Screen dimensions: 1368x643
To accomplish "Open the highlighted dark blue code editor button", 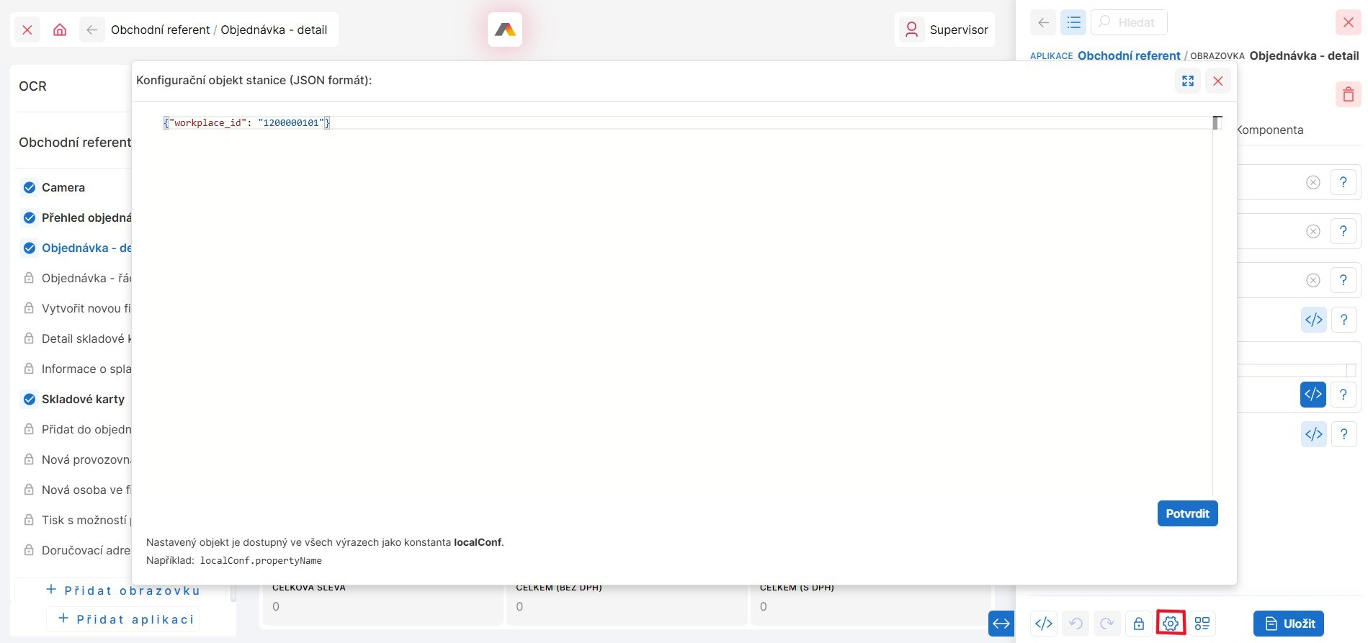I will tap(1313, 394).
